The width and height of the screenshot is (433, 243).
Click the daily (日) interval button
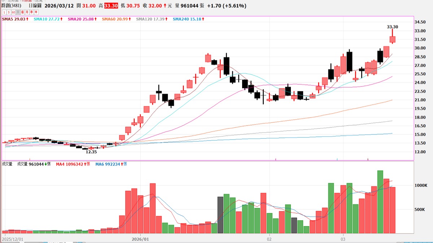point(18,12)
